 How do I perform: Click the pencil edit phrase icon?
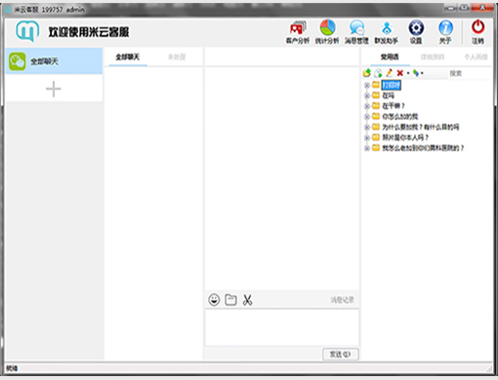[x=389, y=73]
